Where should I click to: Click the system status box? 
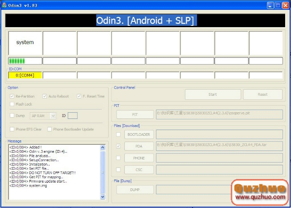click(x=25, y=43)
